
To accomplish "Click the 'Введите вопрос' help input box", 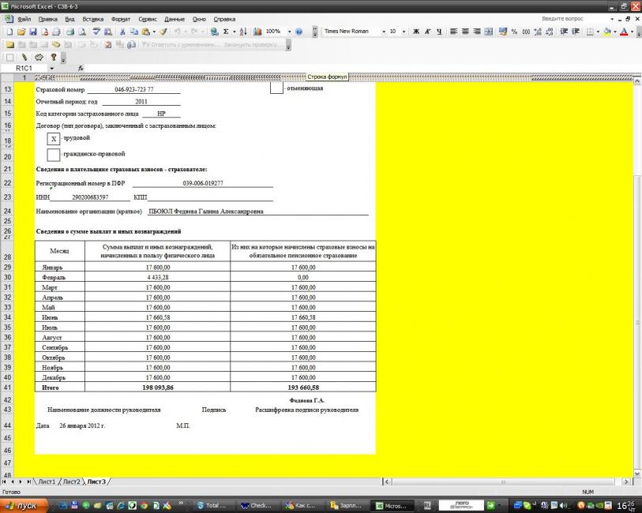I will 562,18.
